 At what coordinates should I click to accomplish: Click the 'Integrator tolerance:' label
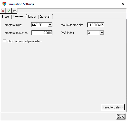[16, 33]
